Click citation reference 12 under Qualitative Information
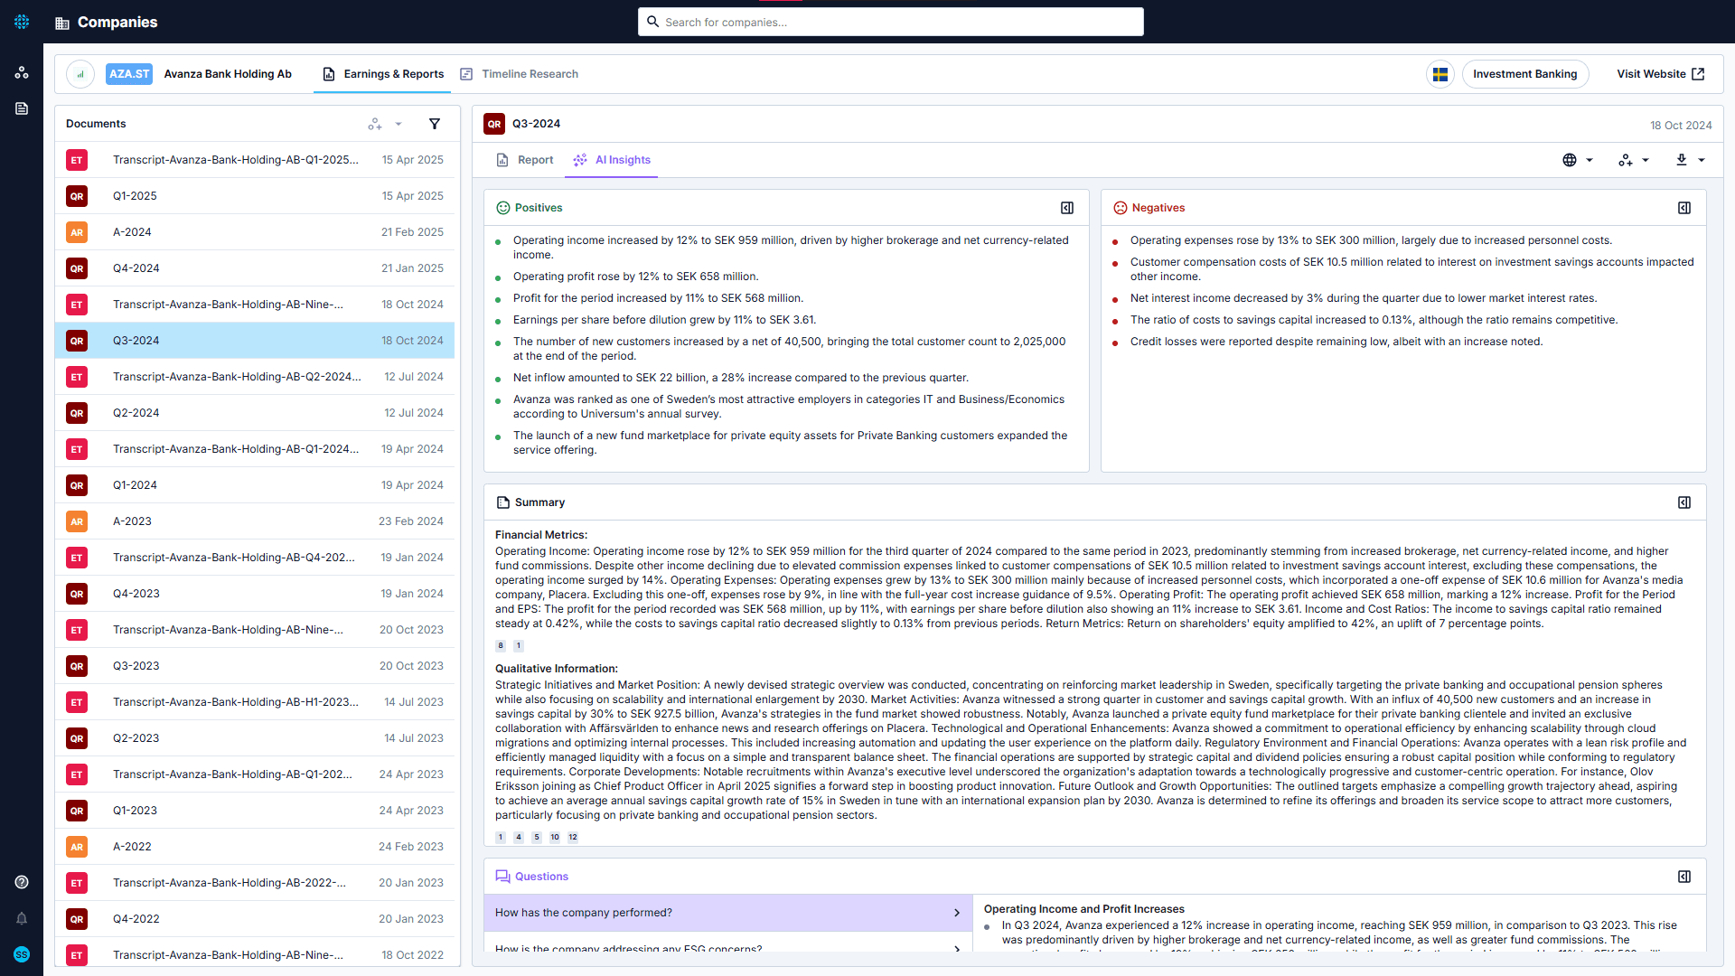Image resolution: width=1735 pixels, height=976 pixels. tap(573, 837)
